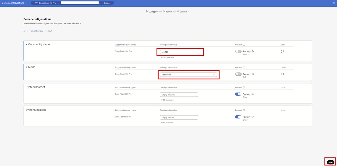This screenshot has width=337, height=166.
Task: Click SNMP in the breadcrumb
Action: [x=50, y=31]
